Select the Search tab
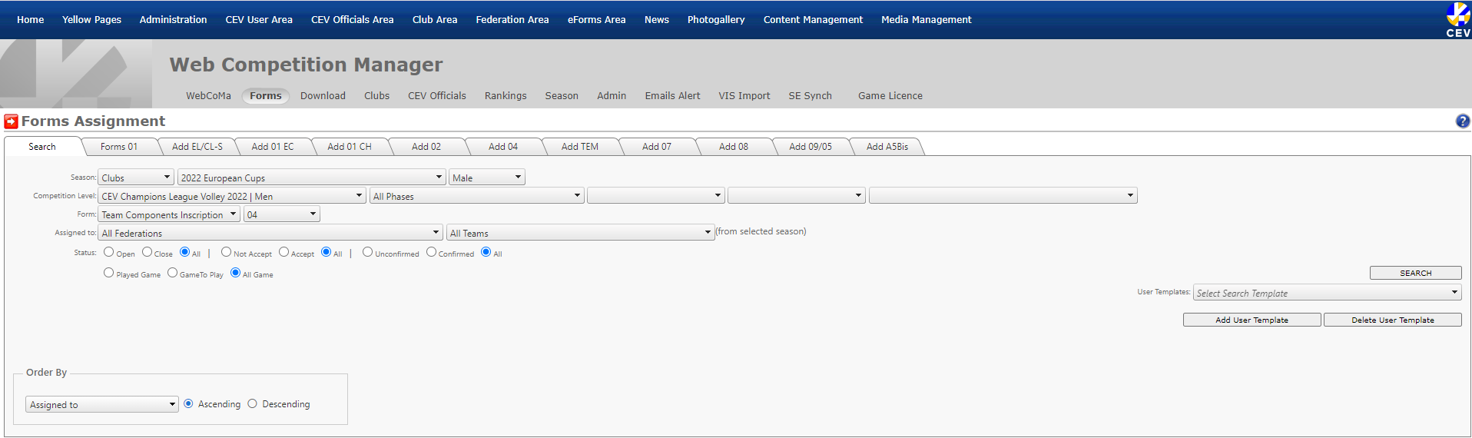Screen dimensions: 1472x438 tap(42, 147)
